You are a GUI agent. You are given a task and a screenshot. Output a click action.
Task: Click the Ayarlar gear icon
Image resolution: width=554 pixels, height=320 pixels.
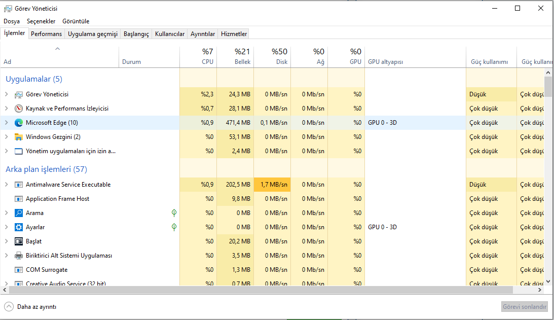tap(19, 227)
